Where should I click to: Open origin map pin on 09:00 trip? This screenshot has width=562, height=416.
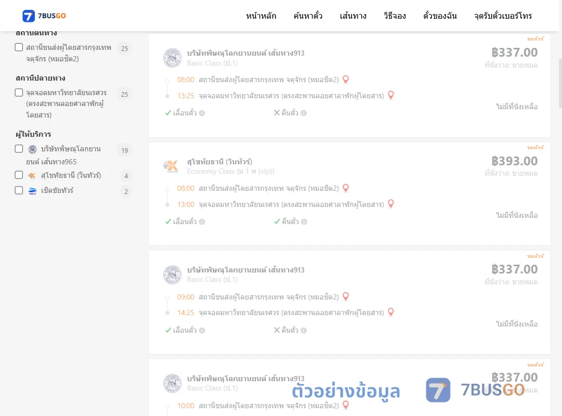[346, 296]
